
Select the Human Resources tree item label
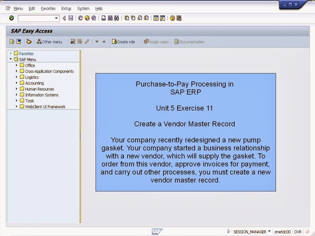click(x=40, y=89)
